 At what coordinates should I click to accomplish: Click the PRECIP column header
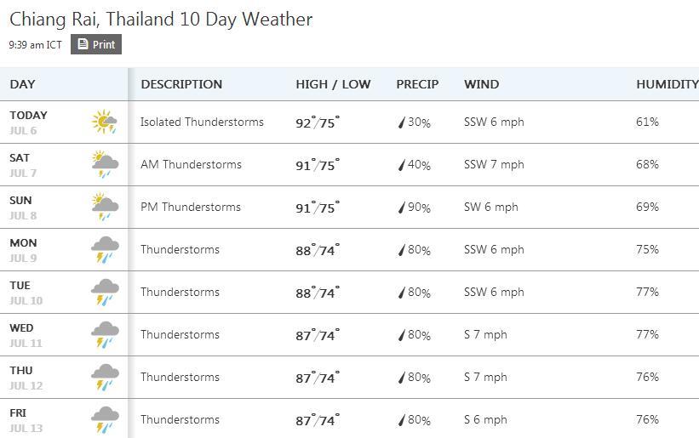pyautogui.click(x=417, y=84)
